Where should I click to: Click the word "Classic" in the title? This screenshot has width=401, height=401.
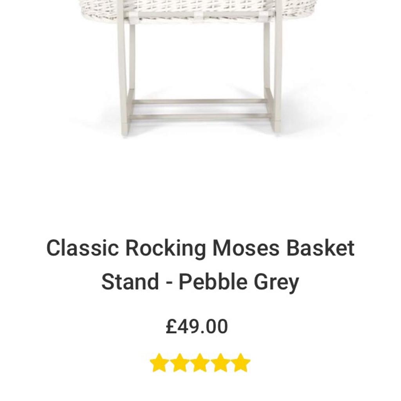[83, 248]
